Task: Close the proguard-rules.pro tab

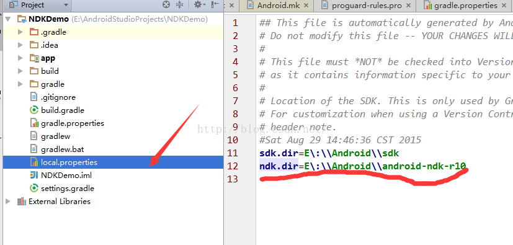Action: tap(408, 5)
